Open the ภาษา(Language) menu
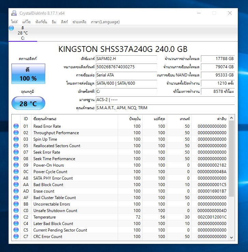The width and height of the screenshot is (248, 252). (x=105, y=22)
